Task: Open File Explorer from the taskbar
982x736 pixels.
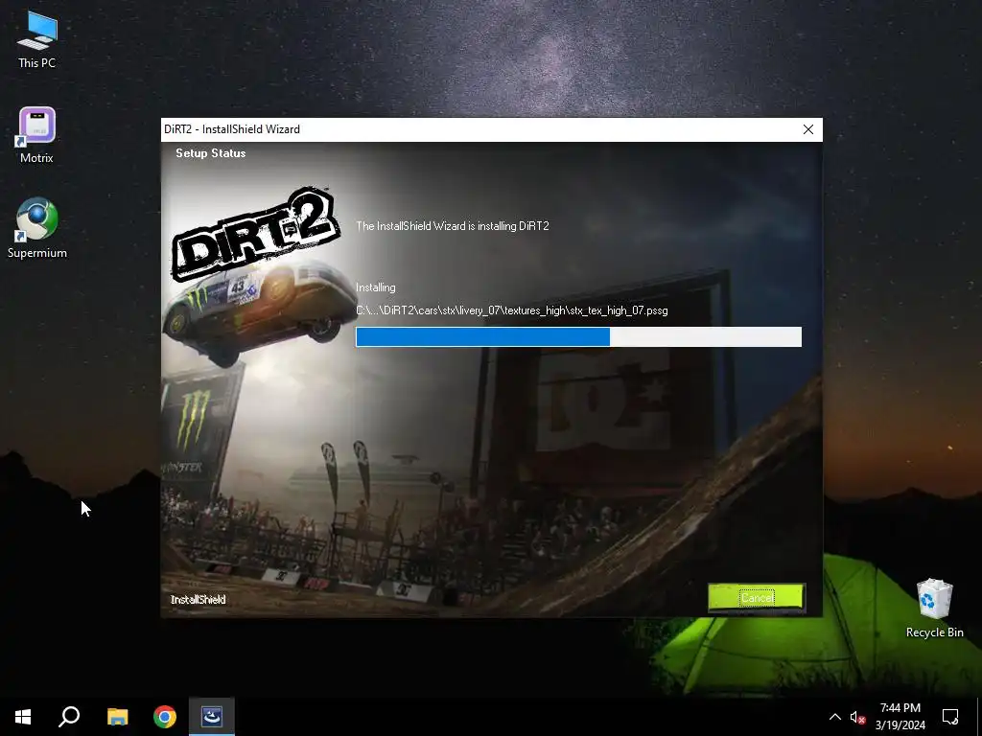Action: 117,717
